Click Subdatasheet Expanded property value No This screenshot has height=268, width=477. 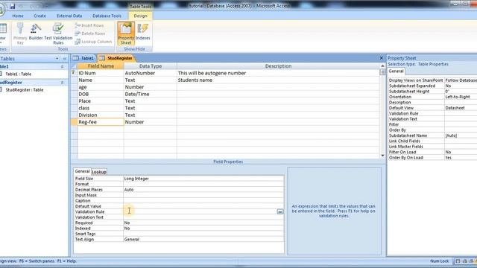(461, 86)
